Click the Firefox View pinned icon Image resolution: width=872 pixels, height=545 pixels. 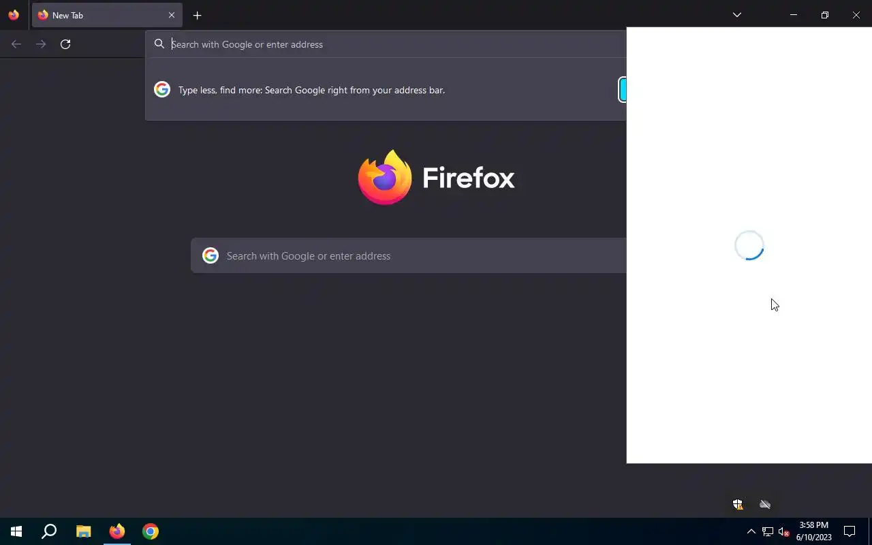pos(14,15)
